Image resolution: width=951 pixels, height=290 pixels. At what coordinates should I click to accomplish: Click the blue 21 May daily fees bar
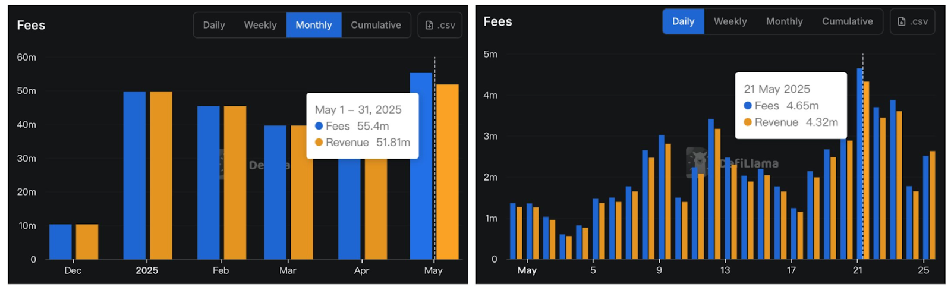click(x=859, y=163)
